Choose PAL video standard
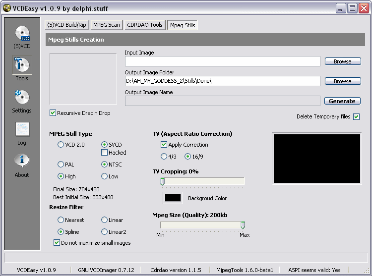 pyautogui.click(x=61, y=164)
